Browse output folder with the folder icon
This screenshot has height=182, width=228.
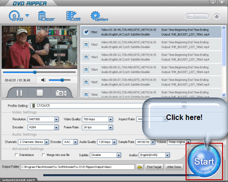(x=140, y=167)
